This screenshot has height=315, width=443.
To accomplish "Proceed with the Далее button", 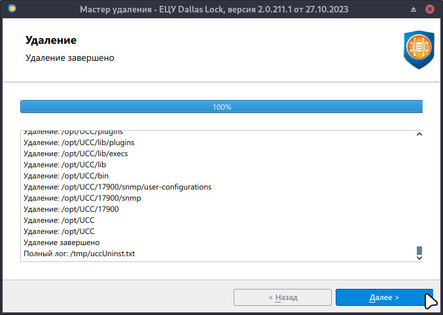I will click(x=384, y=297).
